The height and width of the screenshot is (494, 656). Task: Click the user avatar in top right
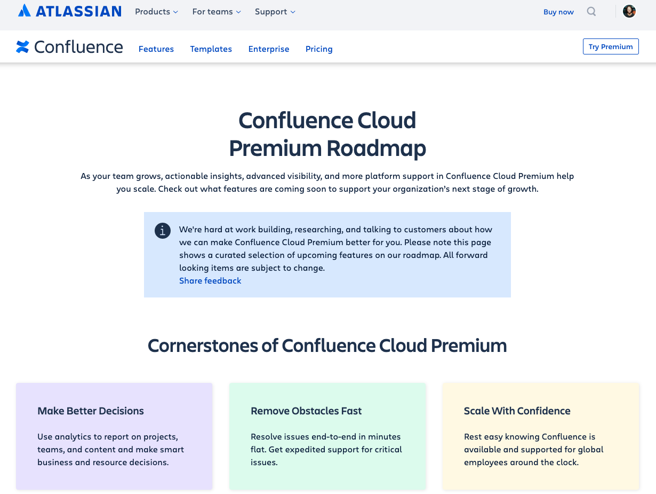(629, 11)
